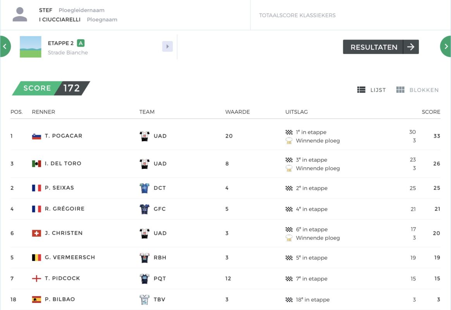Click the UITSLAG column header
The width and height of the screenshot is (451, 310).
coord(296,112)
